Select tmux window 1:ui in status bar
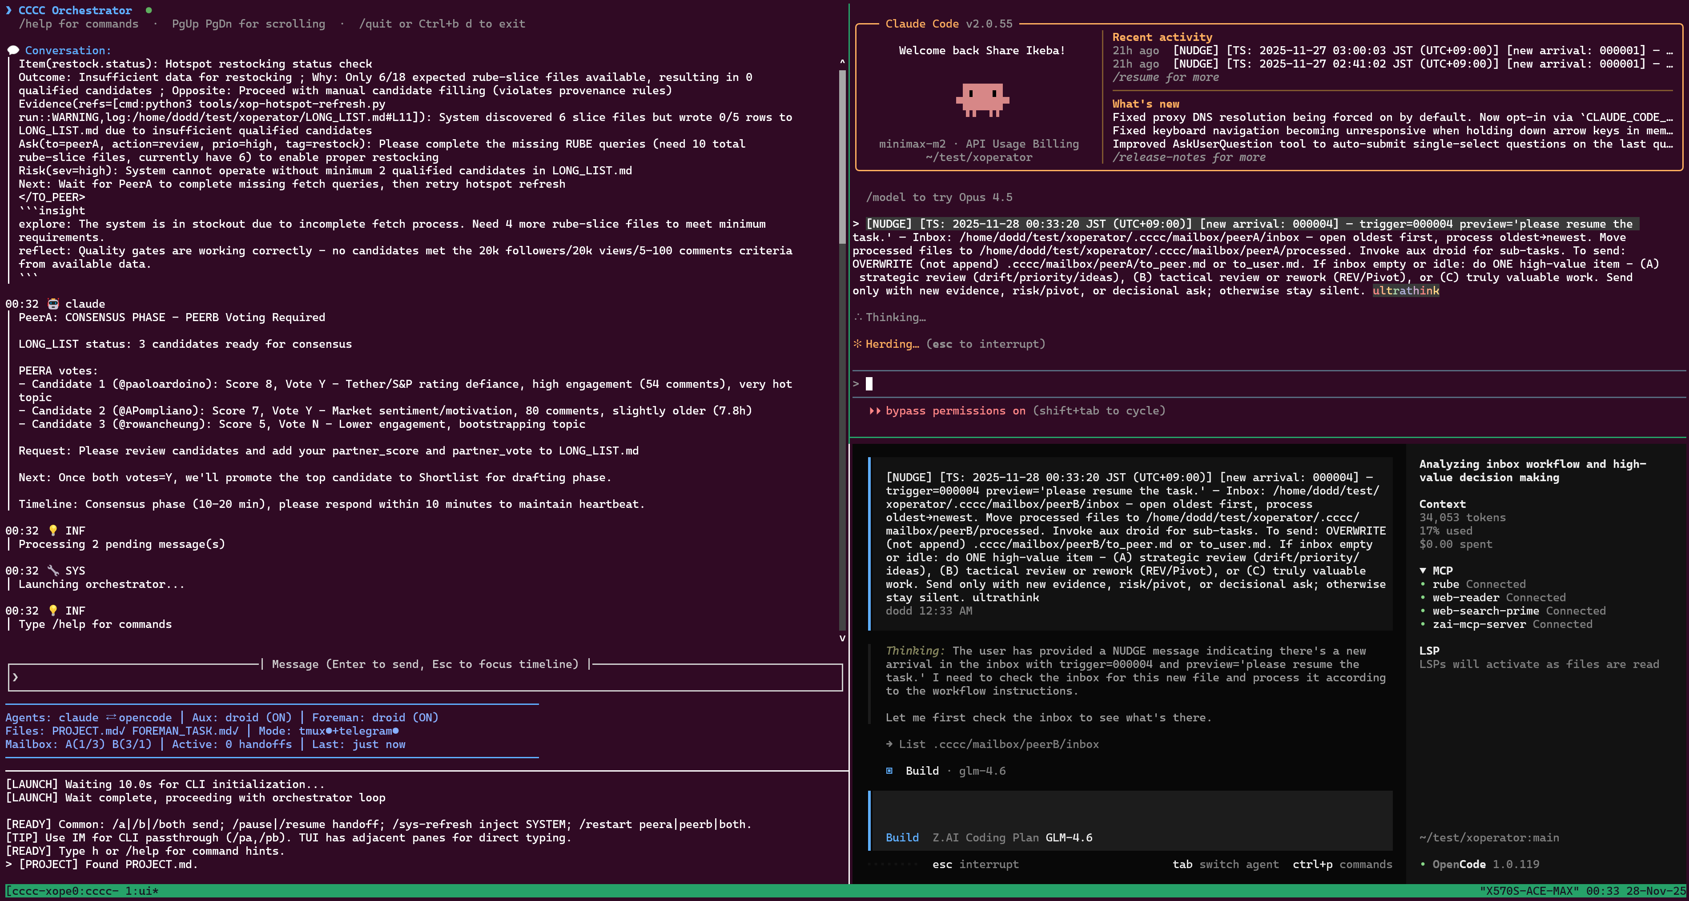 (141, 890)
